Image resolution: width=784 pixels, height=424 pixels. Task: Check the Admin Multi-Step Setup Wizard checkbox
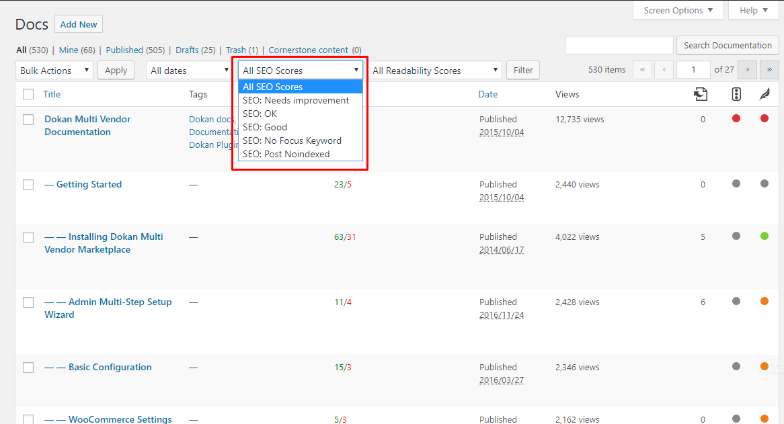tap(28, 302)
